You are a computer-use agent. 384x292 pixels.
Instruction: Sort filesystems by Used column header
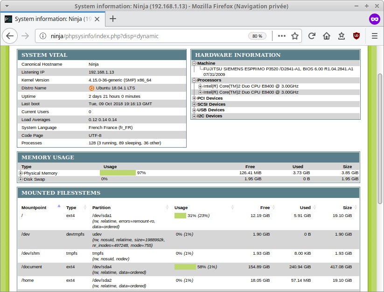305,207
